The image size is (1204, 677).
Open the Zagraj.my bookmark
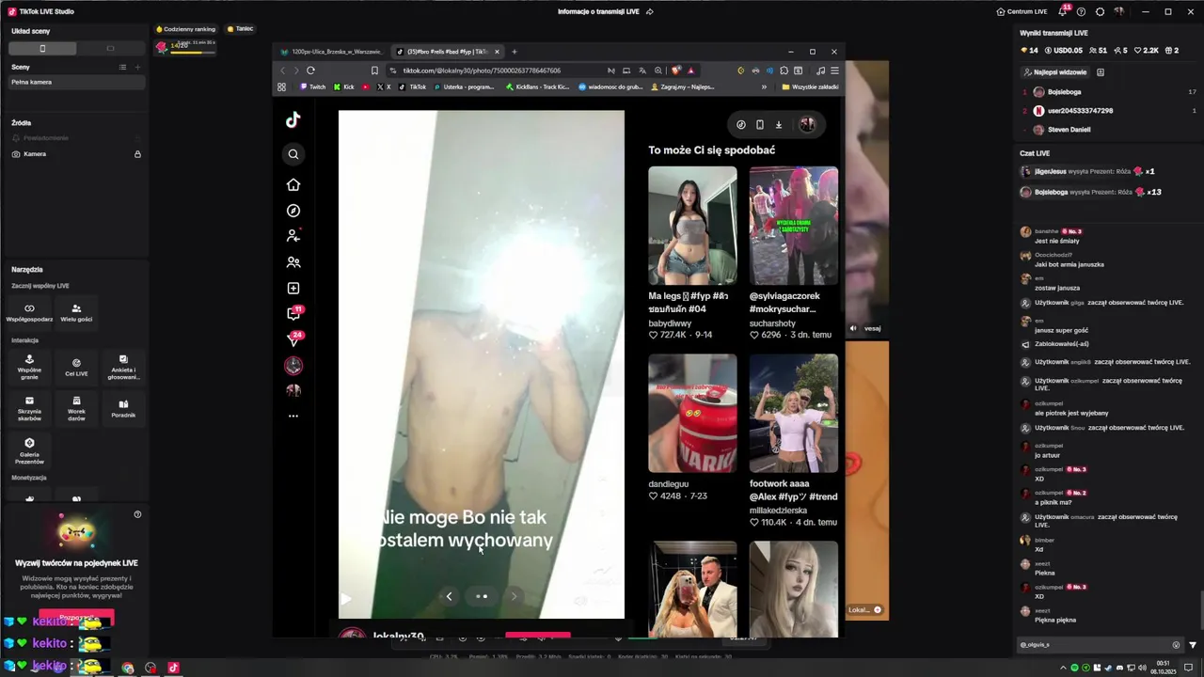pos(683,87)
